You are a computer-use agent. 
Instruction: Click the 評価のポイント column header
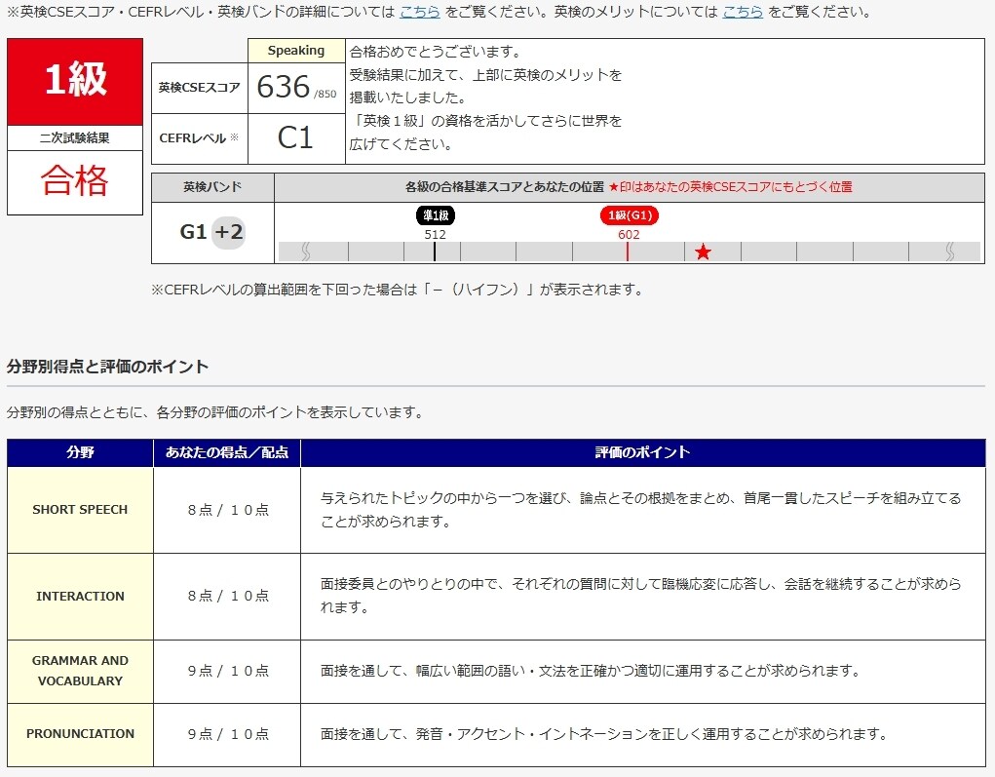tap(643, 452)
